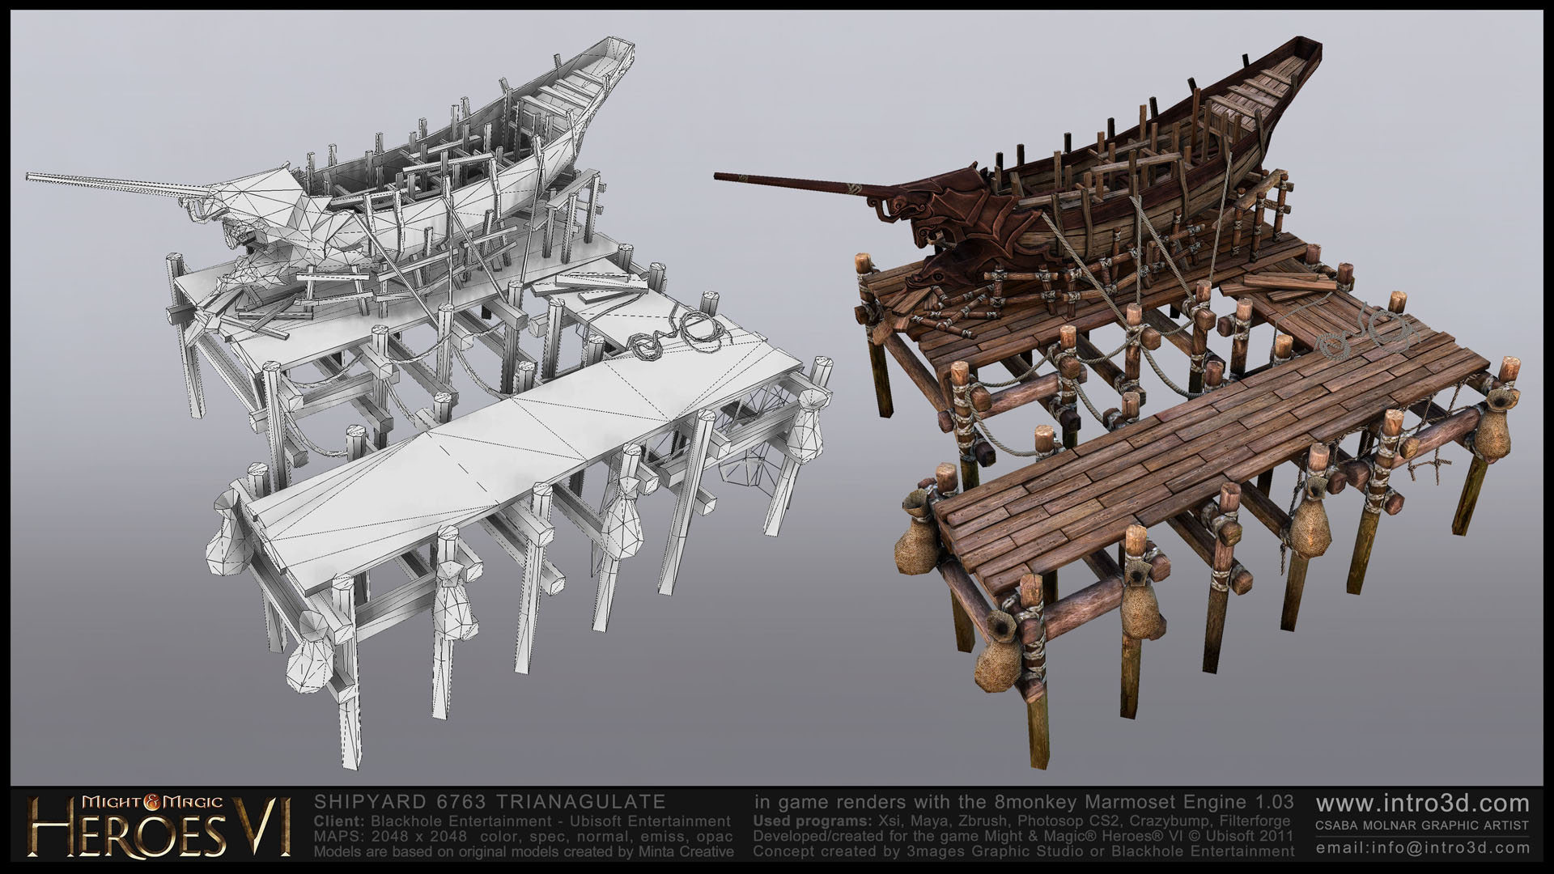Click the 'Developed/created for the game' line

pos(1023,836)
